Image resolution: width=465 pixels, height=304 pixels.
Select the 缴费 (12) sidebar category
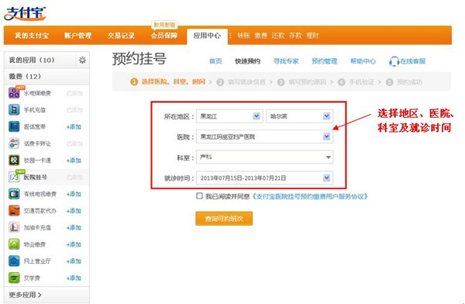46,77
